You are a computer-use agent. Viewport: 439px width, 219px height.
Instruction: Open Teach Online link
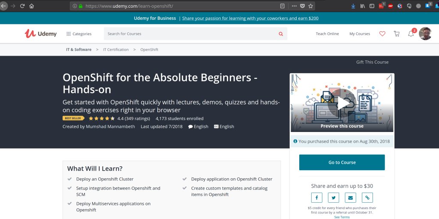click(x=327, y=34)
